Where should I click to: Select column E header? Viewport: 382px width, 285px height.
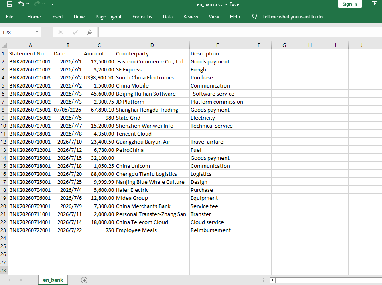pyautogui.click(x=217, y=45)
